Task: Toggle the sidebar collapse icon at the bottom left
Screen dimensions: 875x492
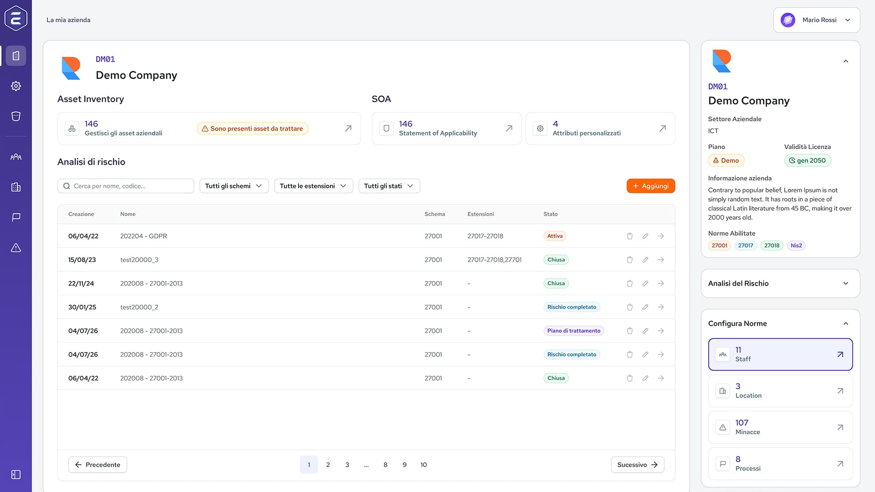Action: point(16,475)
